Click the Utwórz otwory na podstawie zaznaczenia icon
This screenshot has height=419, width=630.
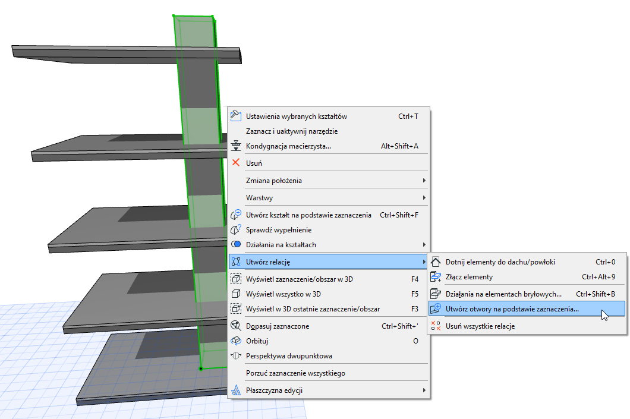pos(436,308)
